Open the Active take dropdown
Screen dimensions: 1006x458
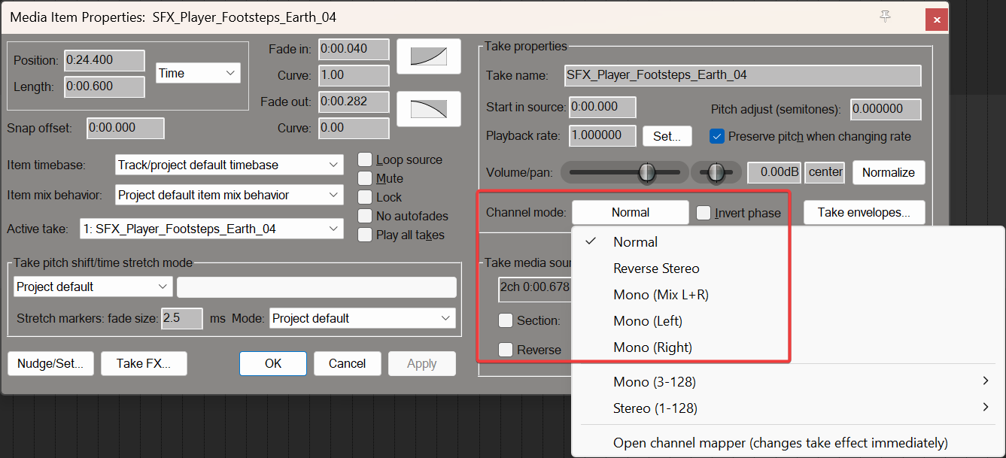[x=211, y=229]
